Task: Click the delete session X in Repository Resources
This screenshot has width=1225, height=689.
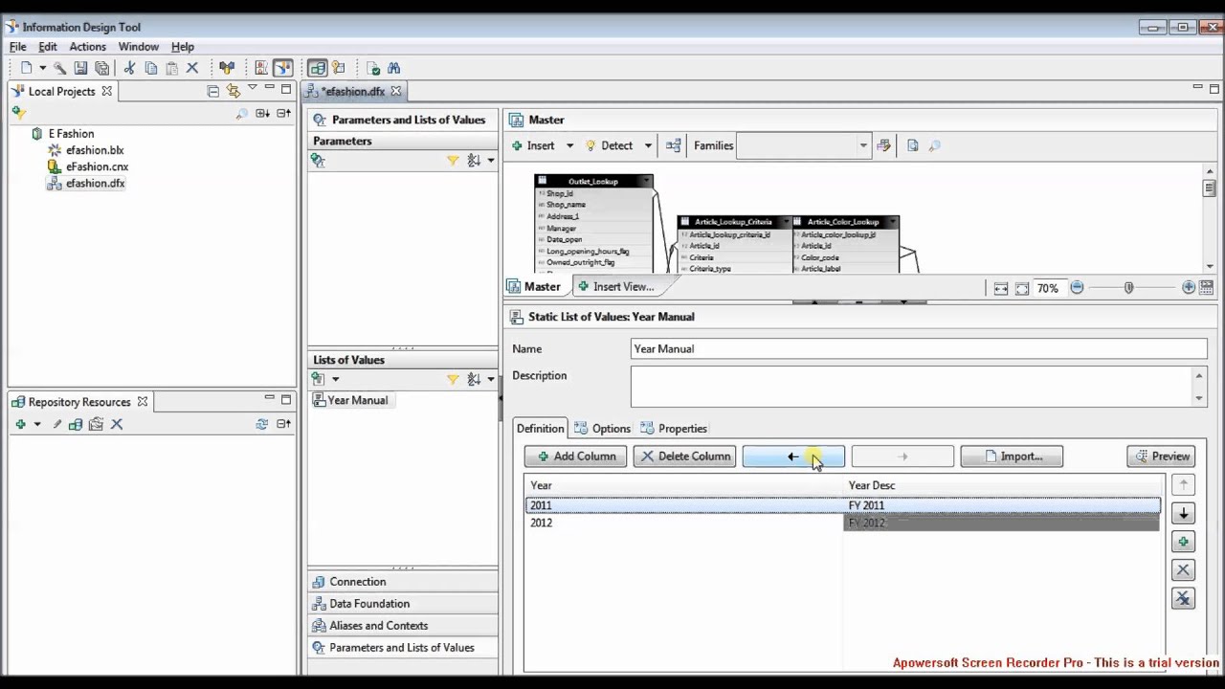Action: (x=117, y=424)
